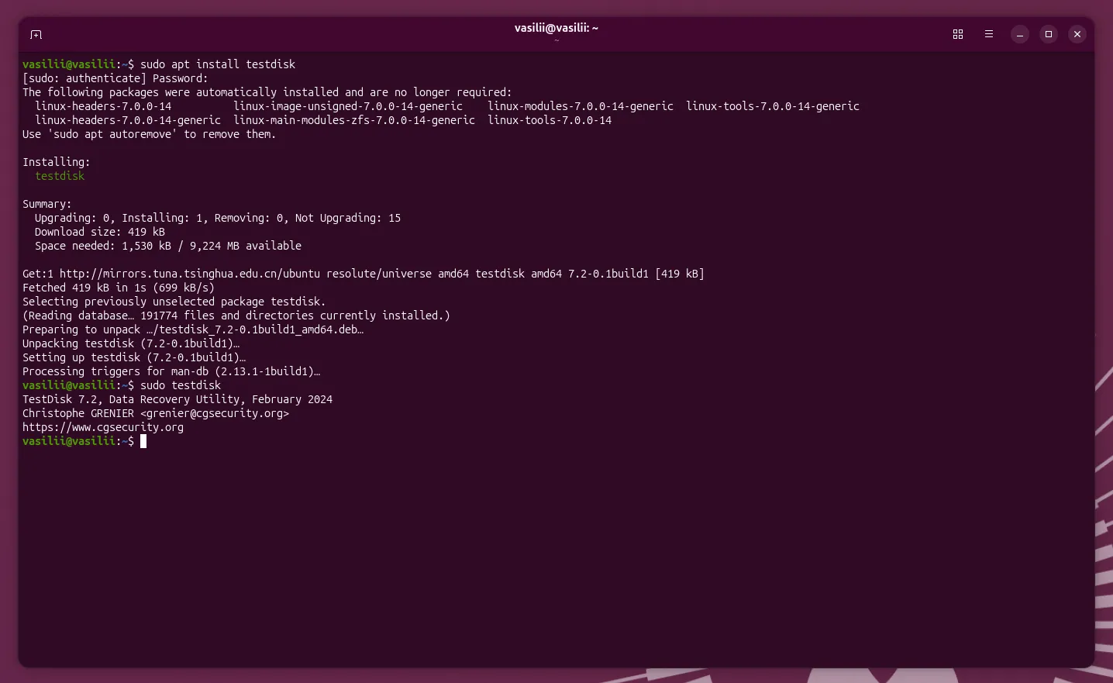The height and width of the screenshot is (683, 1113).
Task: Open a new terminal tab
Action: (36, 34)
